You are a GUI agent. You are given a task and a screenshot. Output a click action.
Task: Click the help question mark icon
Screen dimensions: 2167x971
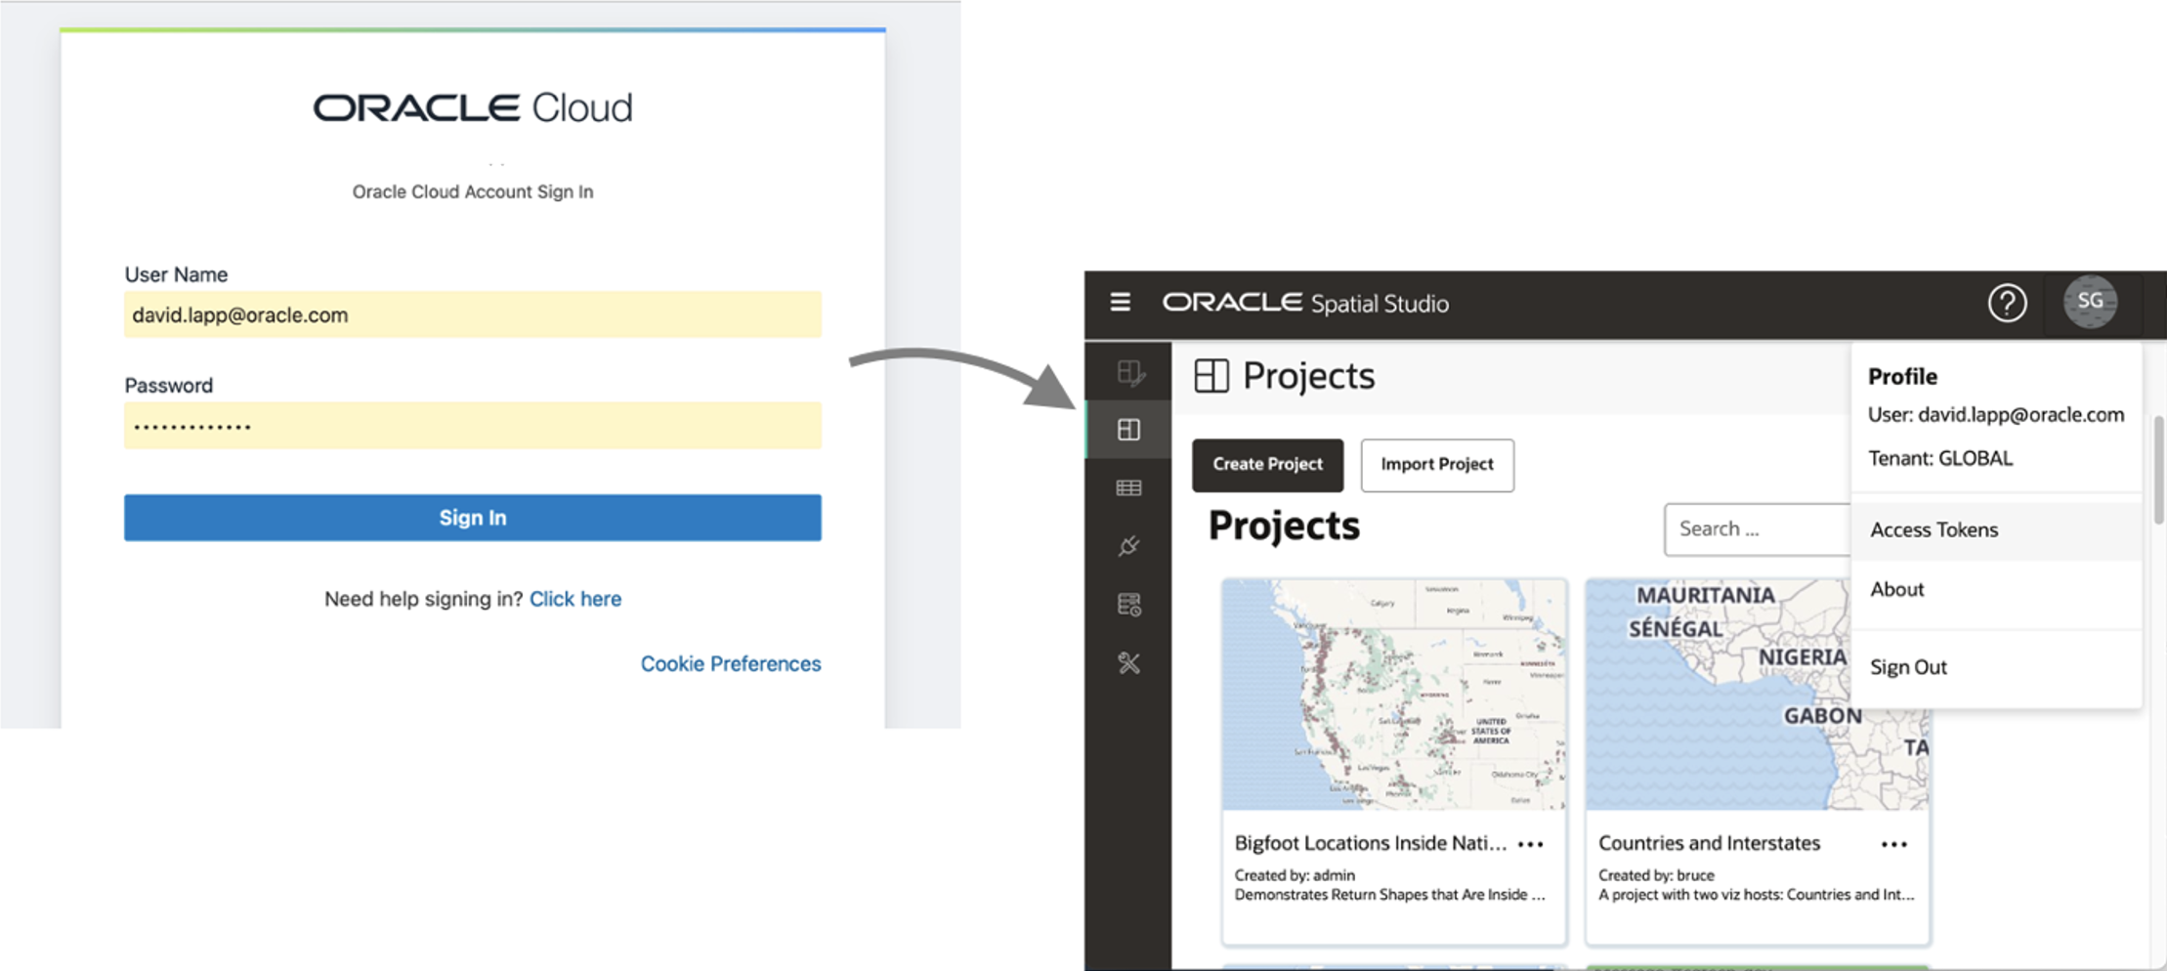[x=2007, y=303]
